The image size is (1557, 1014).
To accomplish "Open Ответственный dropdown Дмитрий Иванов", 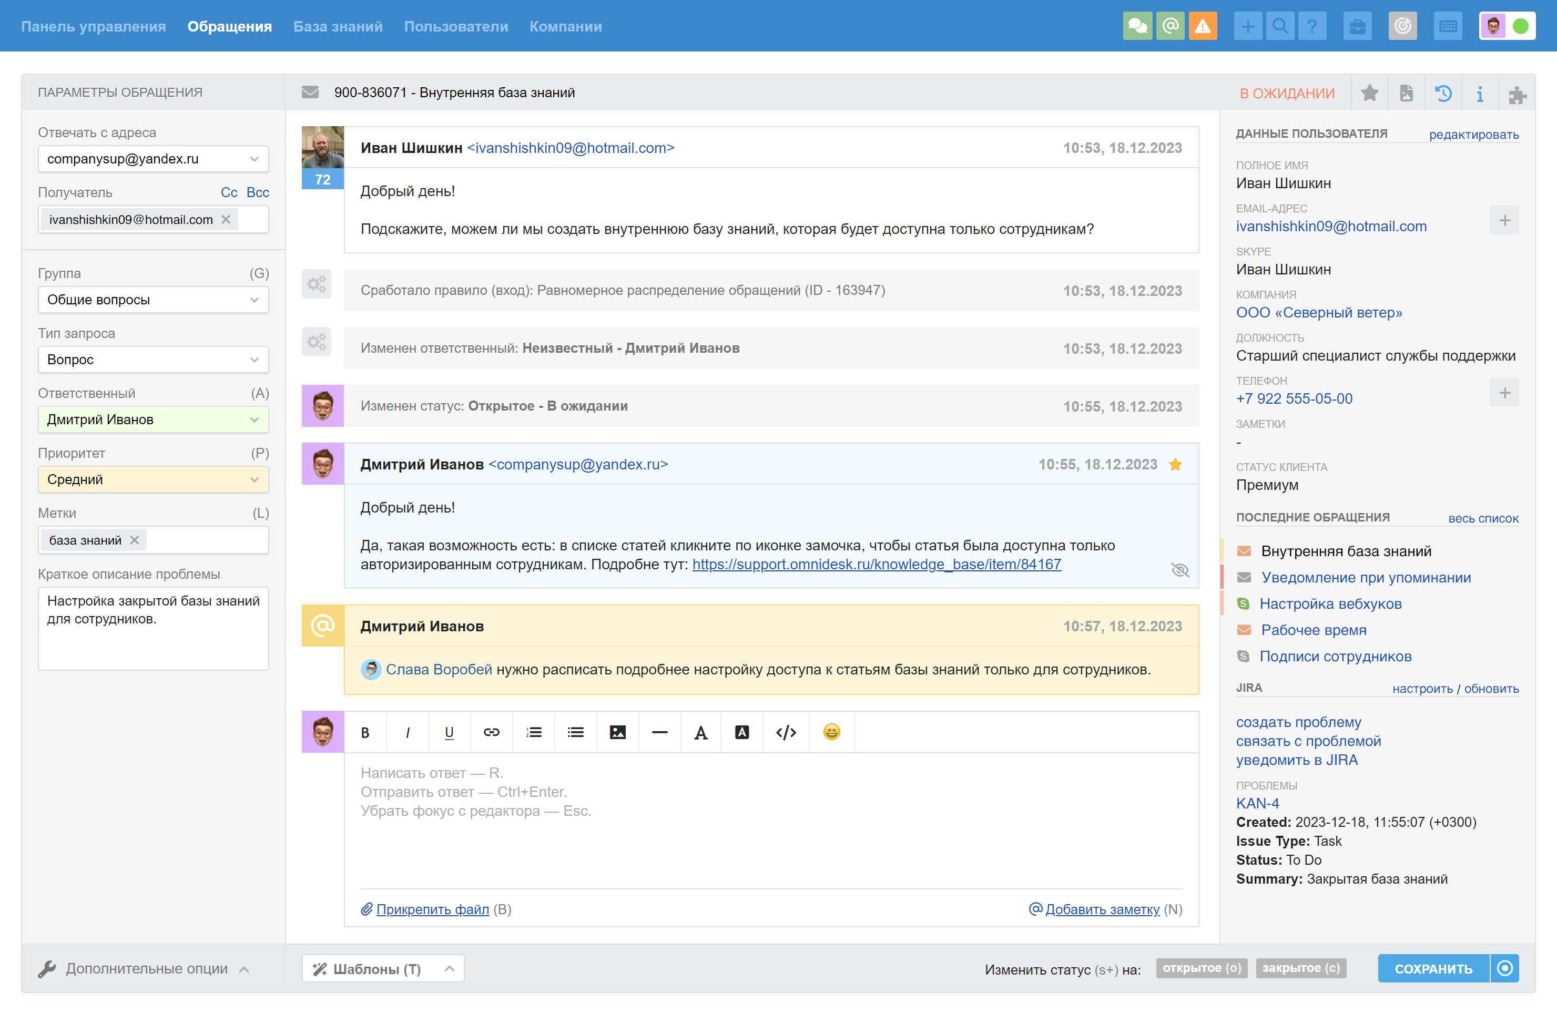I will pyautogui.click(x=153, y=419).
